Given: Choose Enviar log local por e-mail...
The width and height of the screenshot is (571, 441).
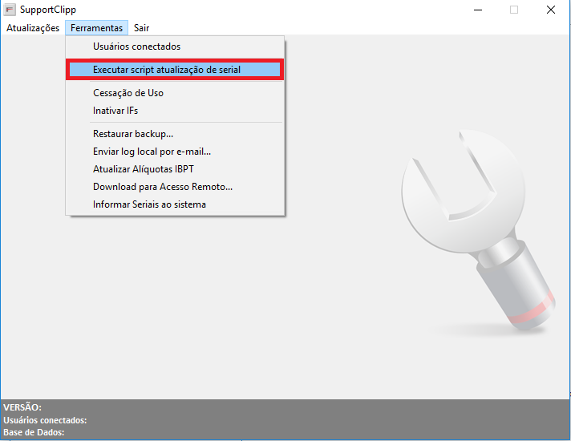Looking at the screenshot, I should coord(152,152).
